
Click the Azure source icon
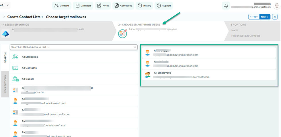5,34
